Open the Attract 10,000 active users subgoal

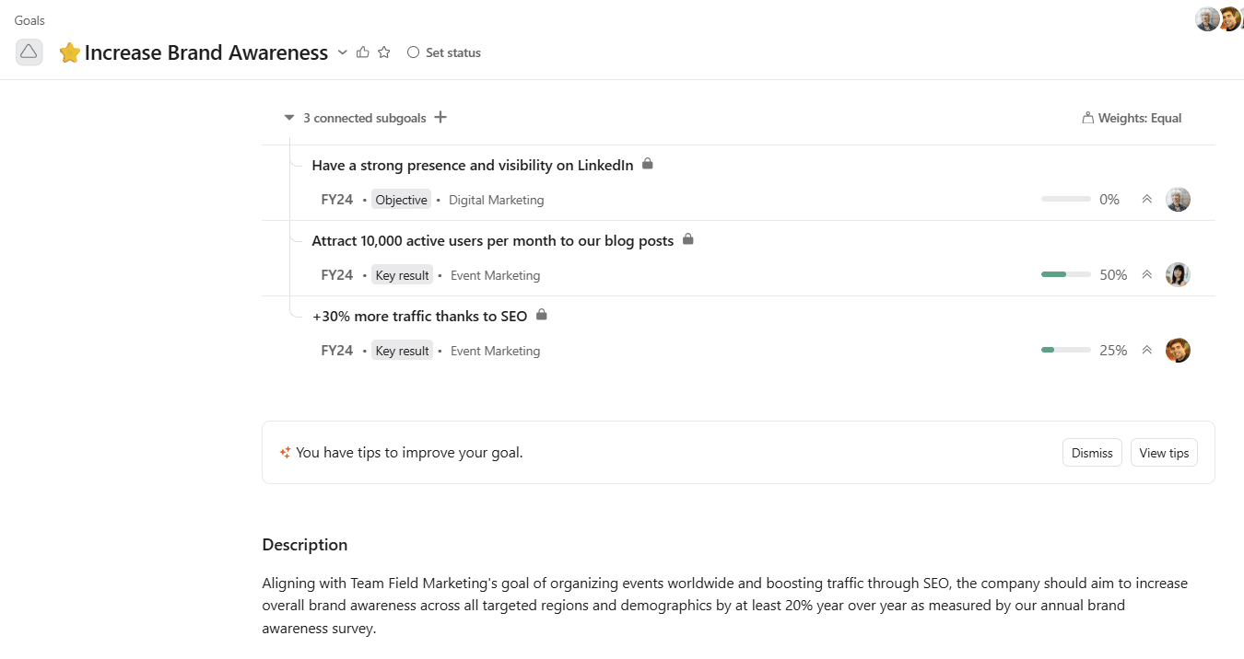pyautogui.click(x=492, y=240)
